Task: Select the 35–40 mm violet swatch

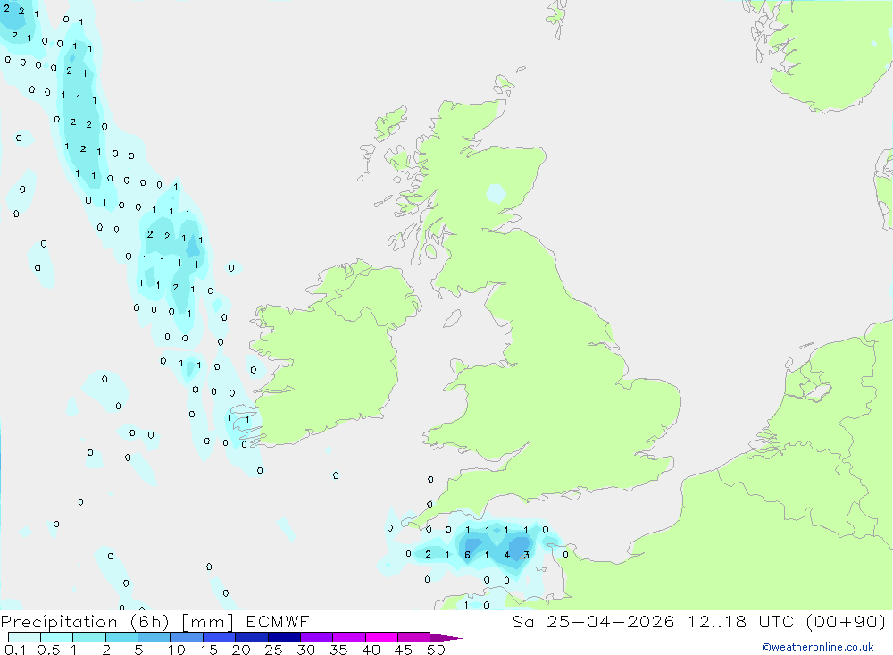Action: 349,637
